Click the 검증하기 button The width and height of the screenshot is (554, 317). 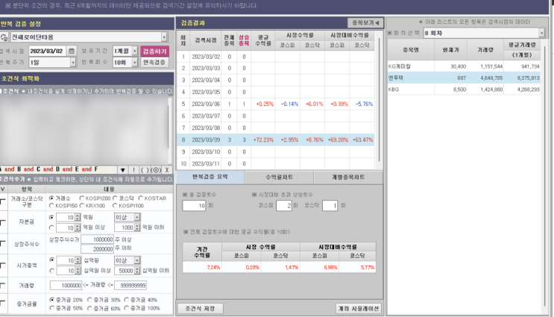click(x=154, y=51)
